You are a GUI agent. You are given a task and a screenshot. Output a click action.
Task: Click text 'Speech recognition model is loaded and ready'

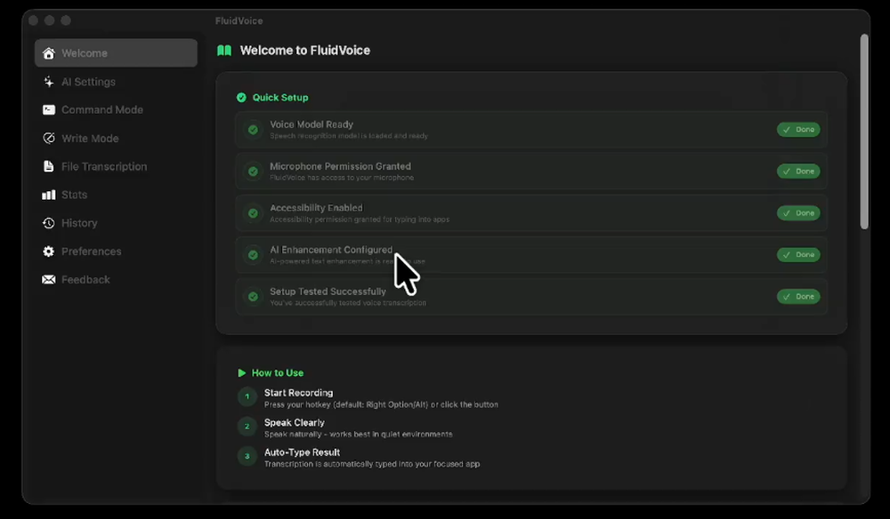click(349, 136)
